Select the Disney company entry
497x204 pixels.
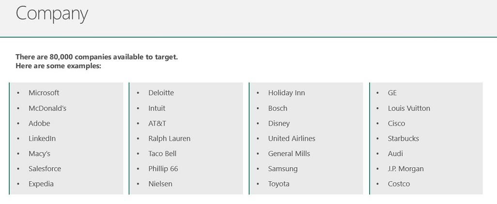click(279, 123)
